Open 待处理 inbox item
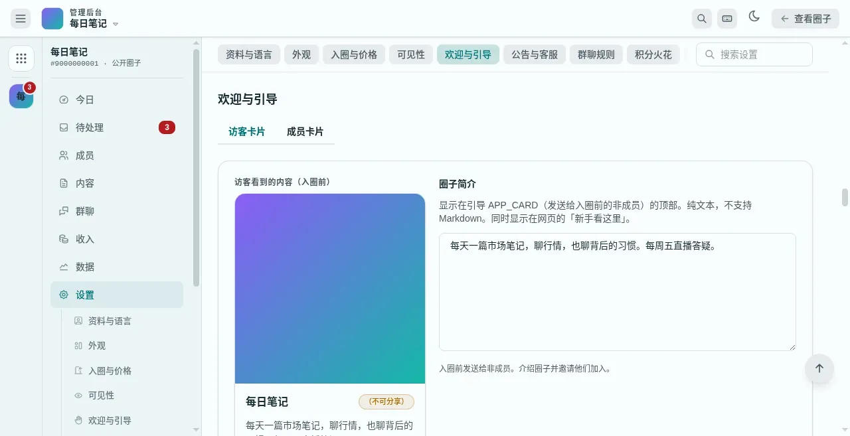 117,127
